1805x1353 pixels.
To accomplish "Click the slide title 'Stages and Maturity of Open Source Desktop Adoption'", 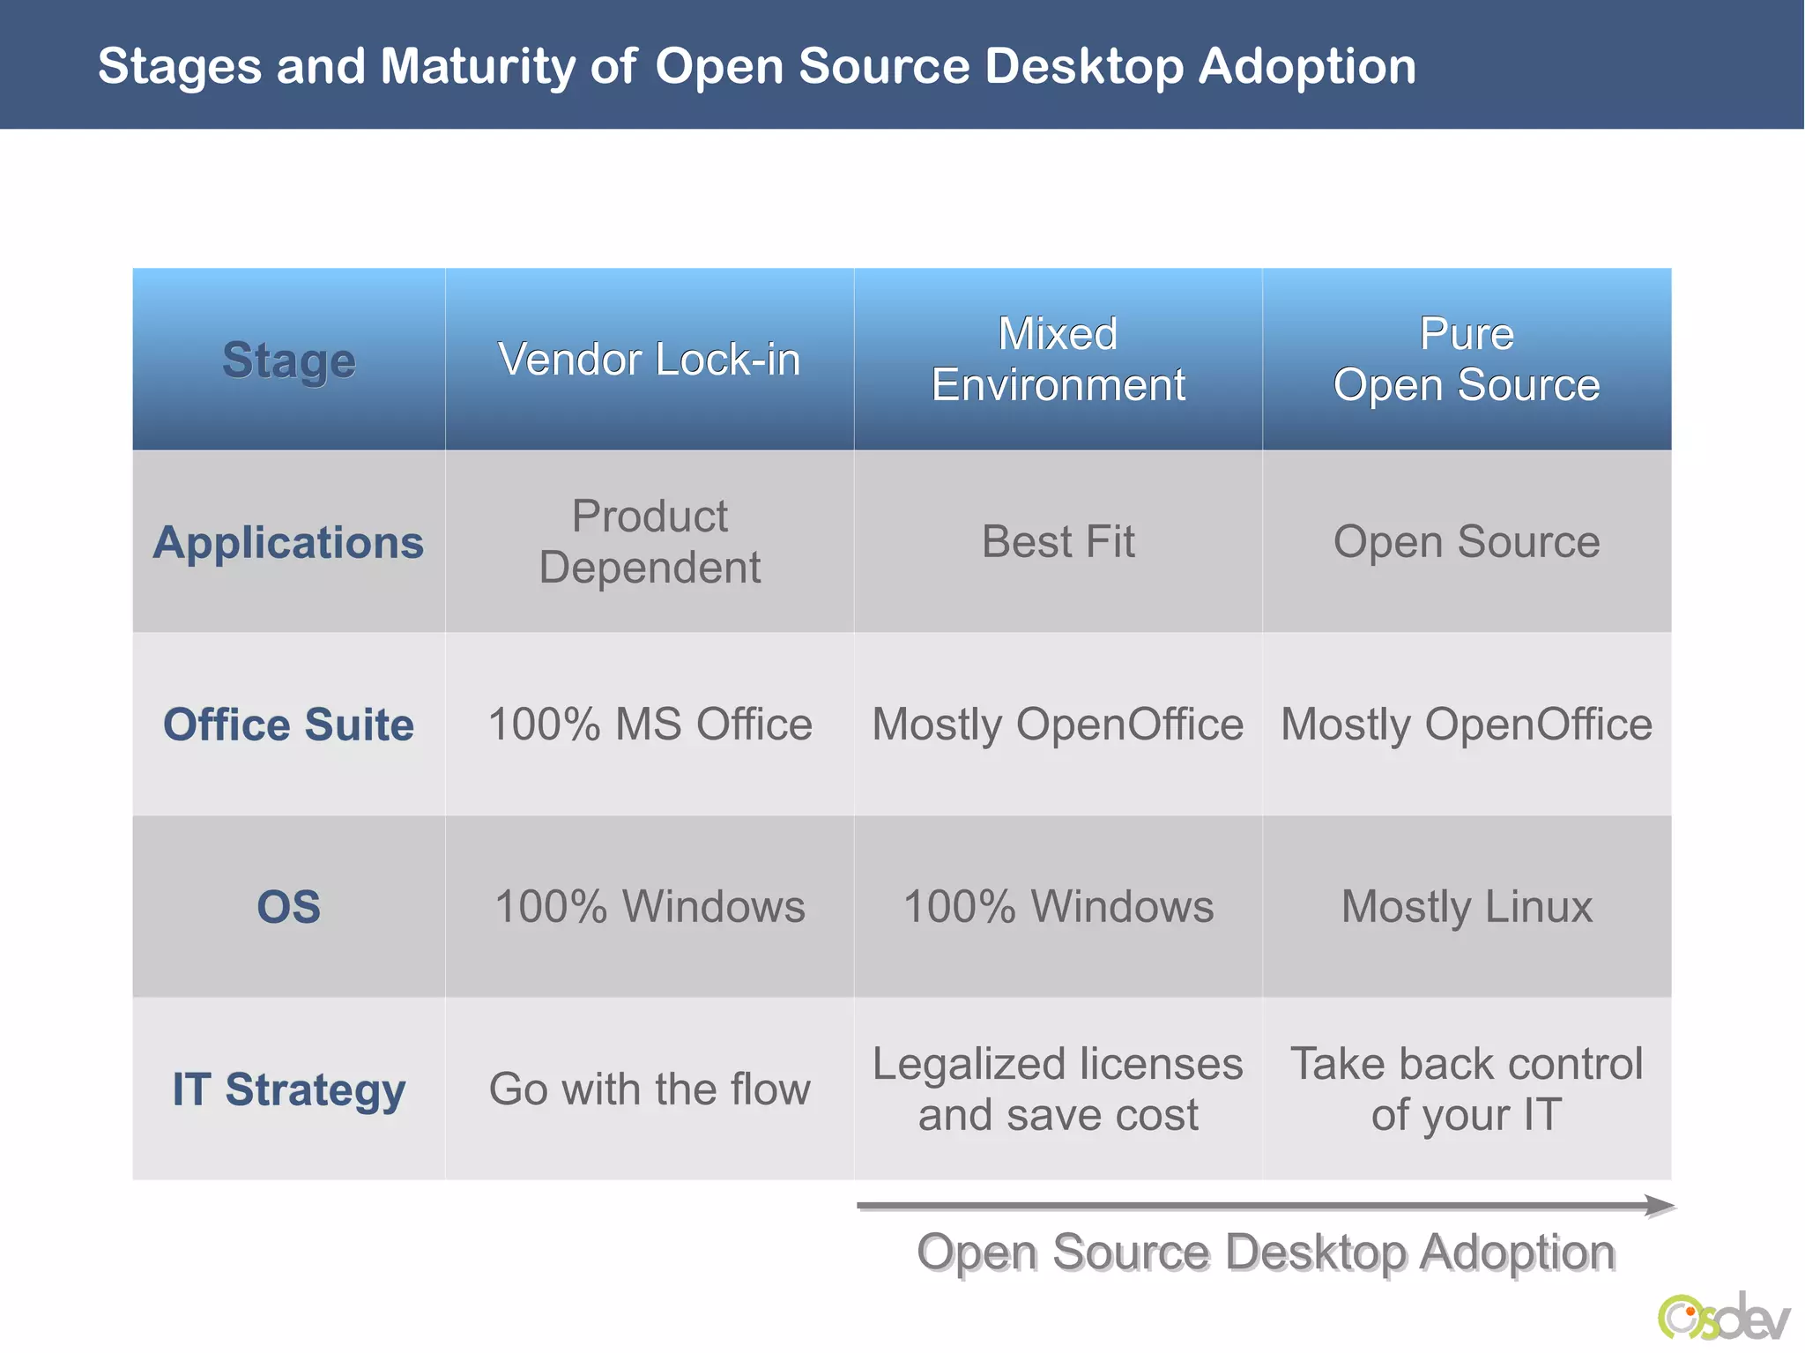I will pos(756,66).
